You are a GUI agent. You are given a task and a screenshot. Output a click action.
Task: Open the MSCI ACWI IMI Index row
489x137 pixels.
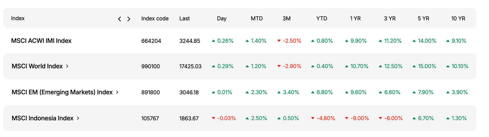(41, 41)
